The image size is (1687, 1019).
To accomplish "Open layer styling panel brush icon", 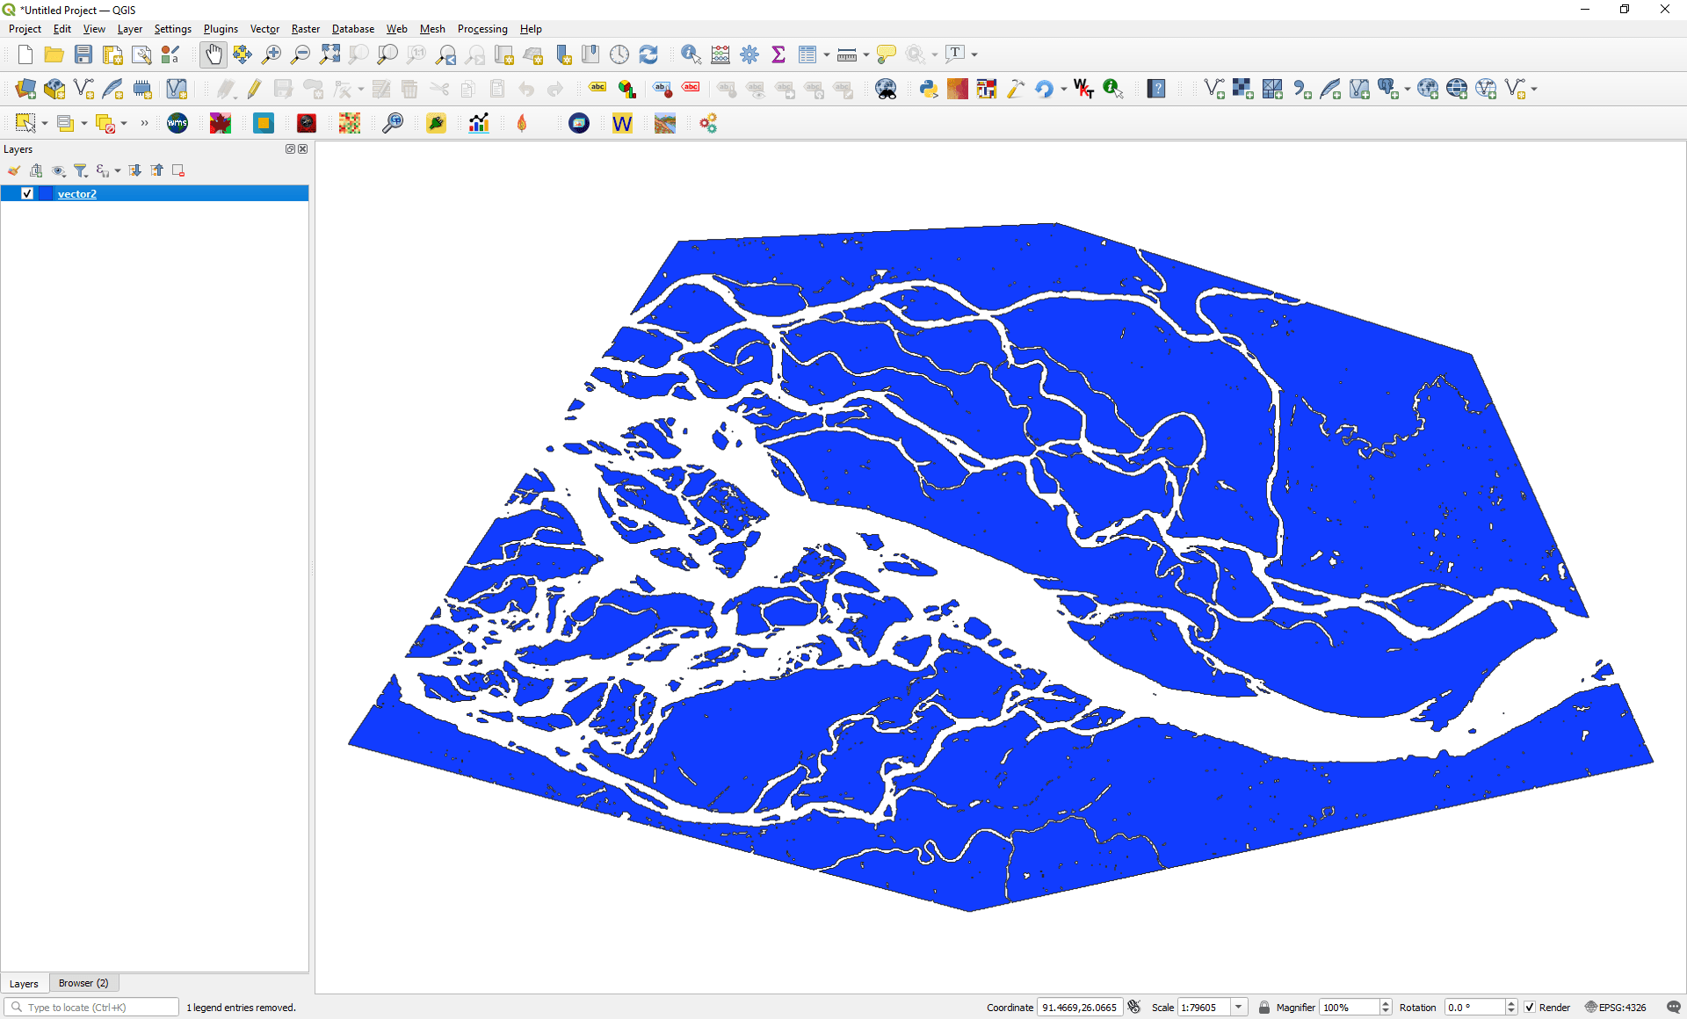I will click(14, 170).
